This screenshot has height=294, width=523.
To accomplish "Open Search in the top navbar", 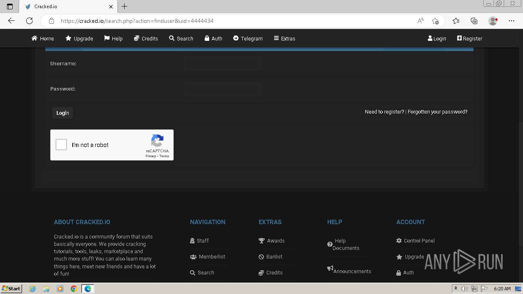I will (181, 38).
